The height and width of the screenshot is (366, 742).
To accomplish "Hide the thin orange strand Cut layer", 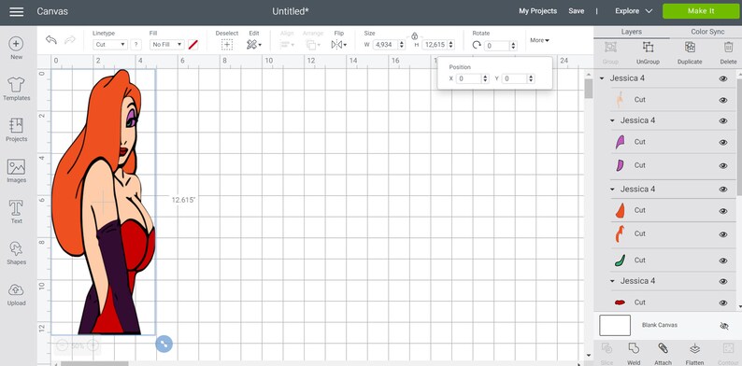I will point(723,234).
